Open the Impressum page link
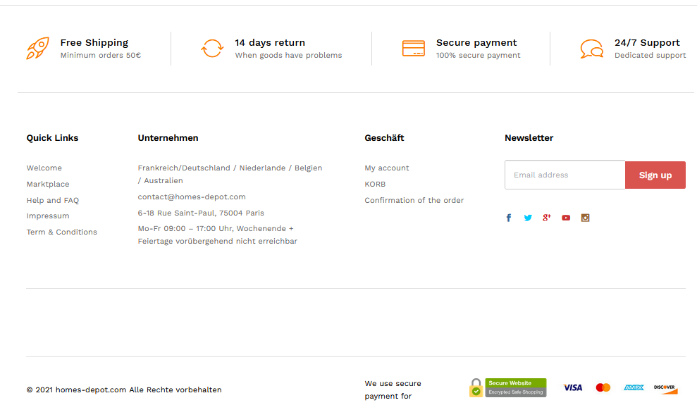This screenshot has height=405, width=697. (47, 216)
